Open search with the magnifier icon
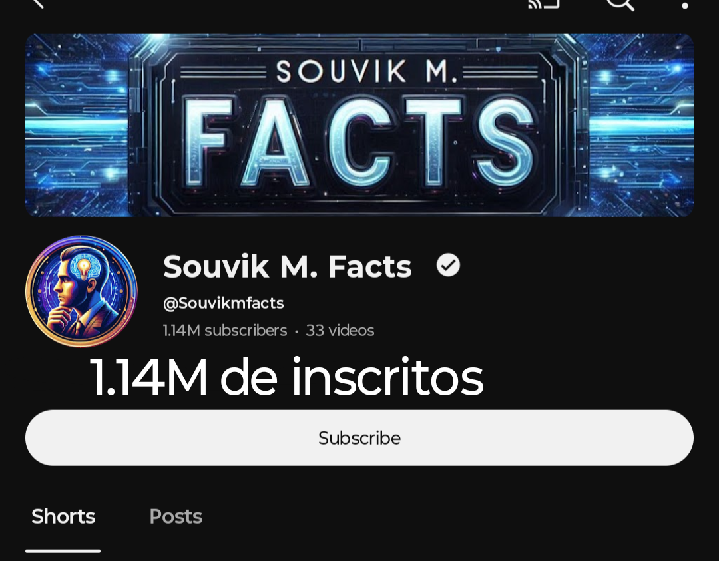Viewport: 719px width, 561px height. (x=620, y=4)
